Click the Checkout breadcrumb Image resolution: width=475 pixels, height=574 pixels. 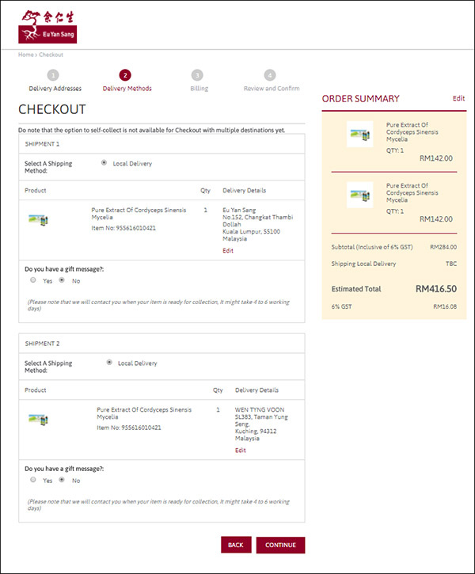tap(51, 55)
